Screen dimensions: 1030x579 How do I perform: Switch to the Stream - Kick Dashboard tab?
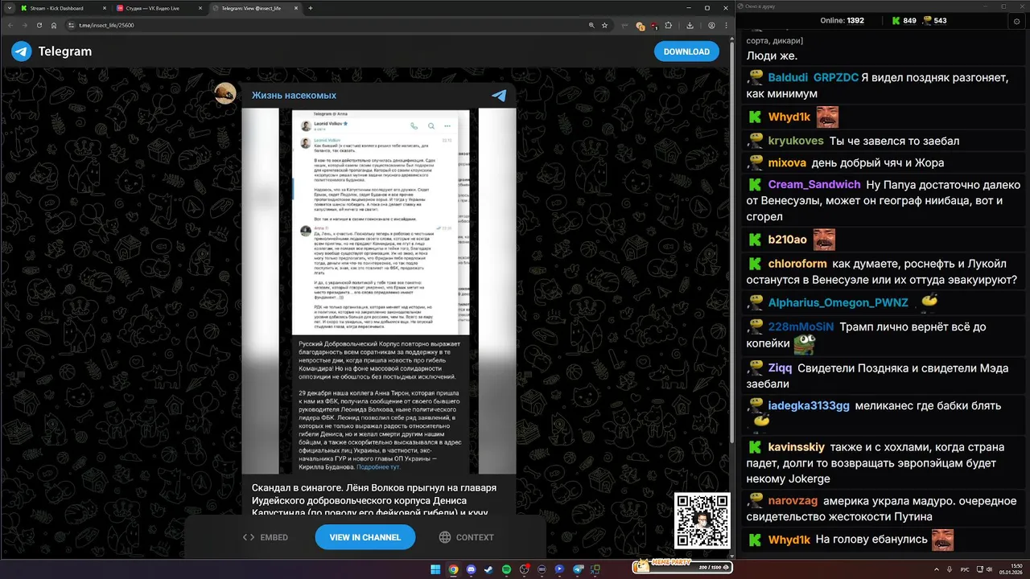click(60, 8)
